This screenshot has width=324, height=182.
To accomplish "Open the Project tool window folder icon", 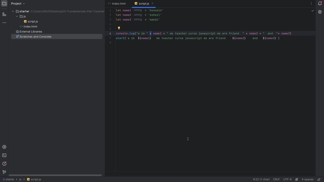I will pyautogui.click(x=4, y=4).
